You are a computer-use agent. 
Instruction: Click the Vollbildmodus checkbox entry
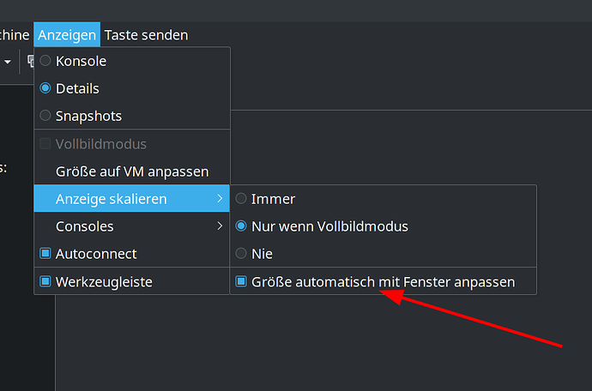click(x=100, y=144)
